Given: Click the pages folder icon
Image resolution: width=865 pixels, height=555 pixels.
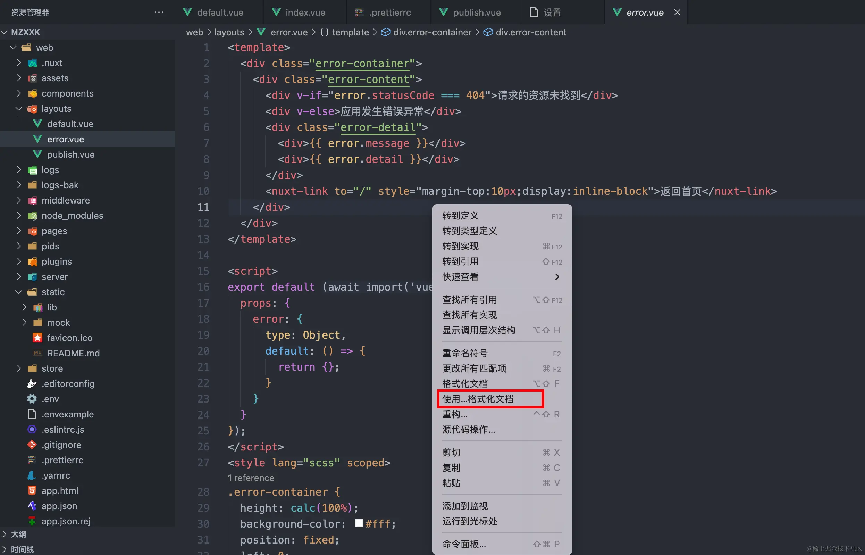Looking at the screenshot, I should pyautogui.click(x=32, y=231).
